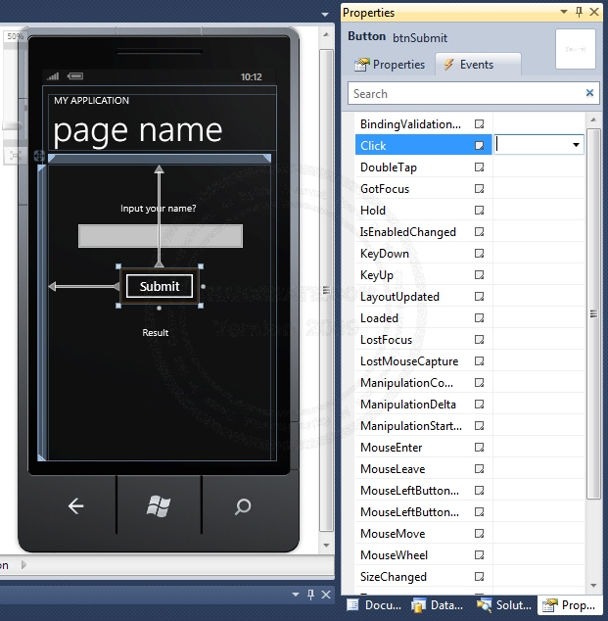This screenshot has height=621, width=608.
Task: Switch to the Events tab
Action: click(468, 65)
